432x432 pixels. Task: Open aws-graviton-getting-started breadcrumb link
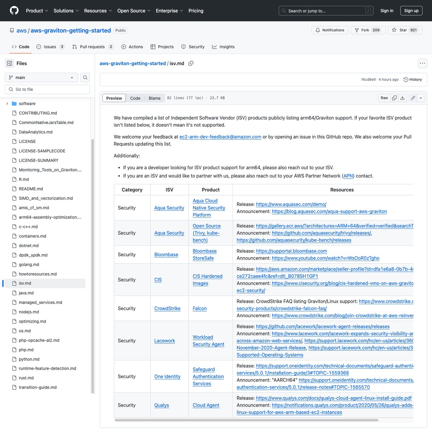[133, 63]
